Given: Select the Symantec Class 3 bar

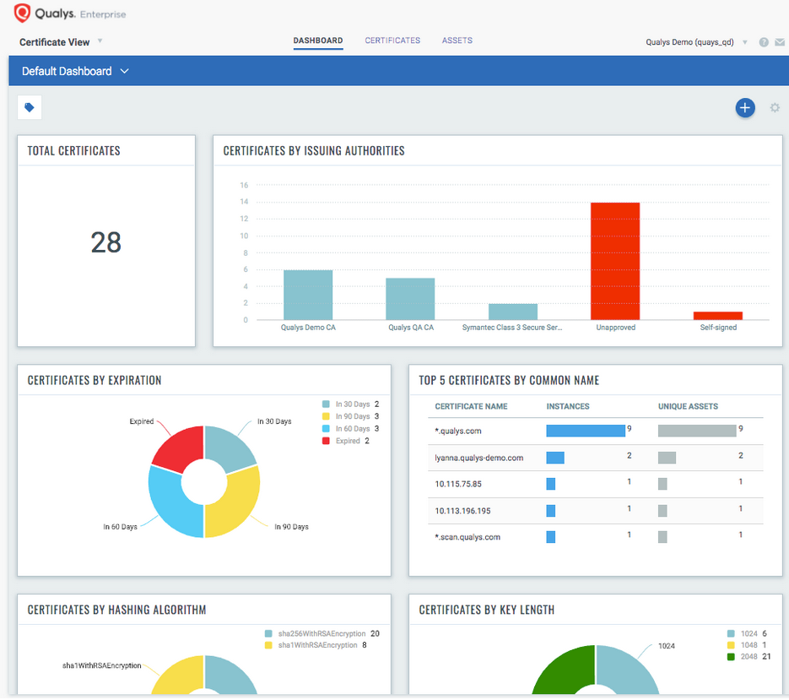Looking at the screenshot, I should point(513,312).
